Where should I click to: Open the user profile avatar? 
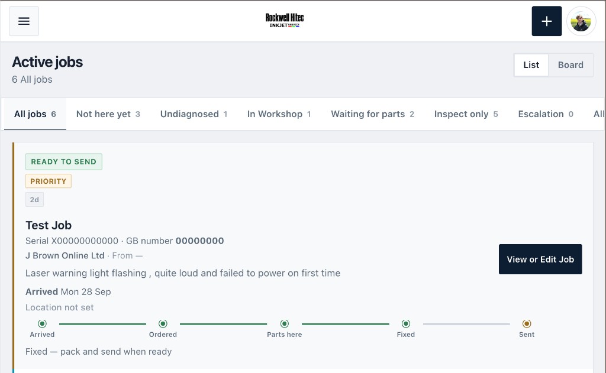pyautogui.click(x=581, y=21)
